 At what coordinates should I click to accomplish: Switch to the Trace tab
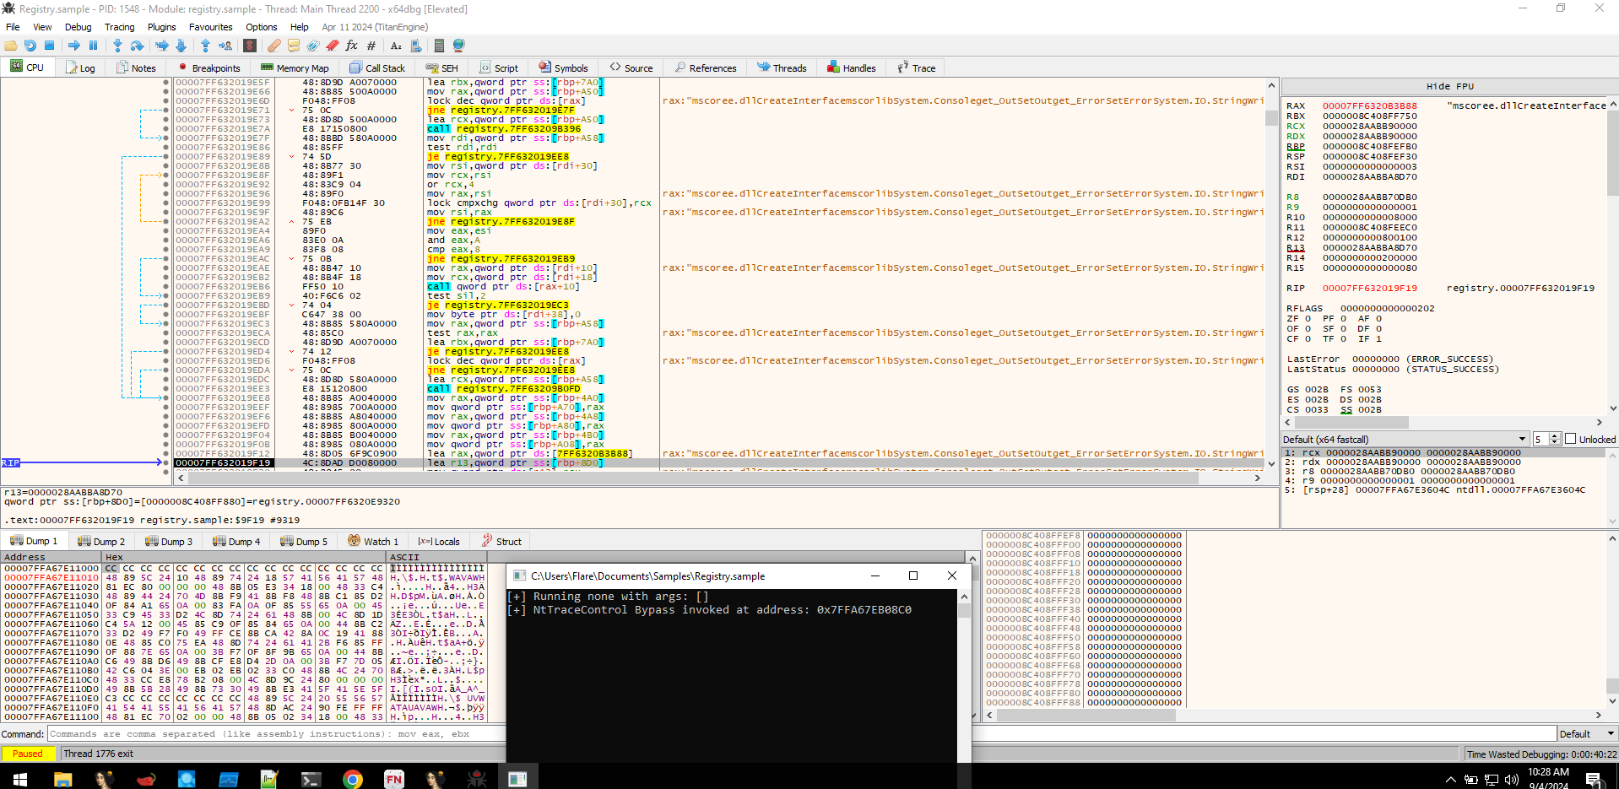[917, 68]
